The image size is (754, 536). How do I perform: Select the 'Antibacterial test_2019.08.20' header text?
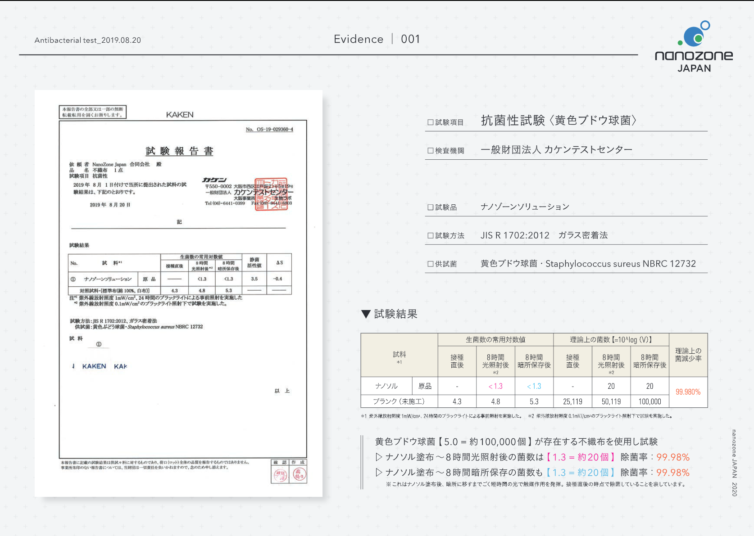88,40
